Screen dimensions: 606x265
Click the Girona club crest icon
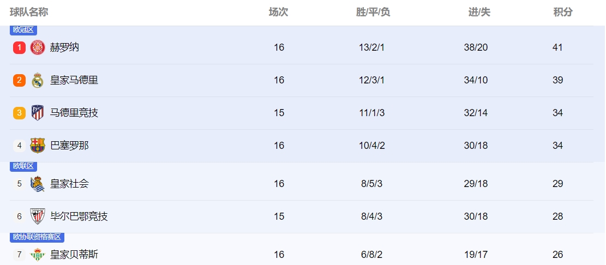tap(38, 47)
